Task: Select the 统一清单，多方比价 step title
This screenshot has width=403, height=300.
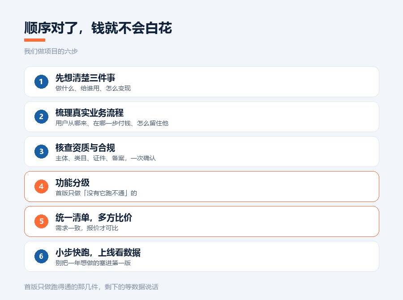Action: click(x=94, y=218)
